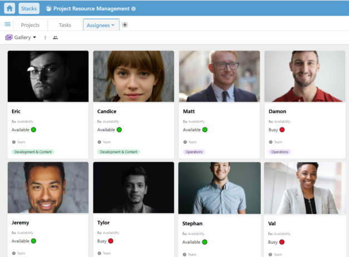Click the Gallery view icon
349x257 pixels.
click(9, 38)
